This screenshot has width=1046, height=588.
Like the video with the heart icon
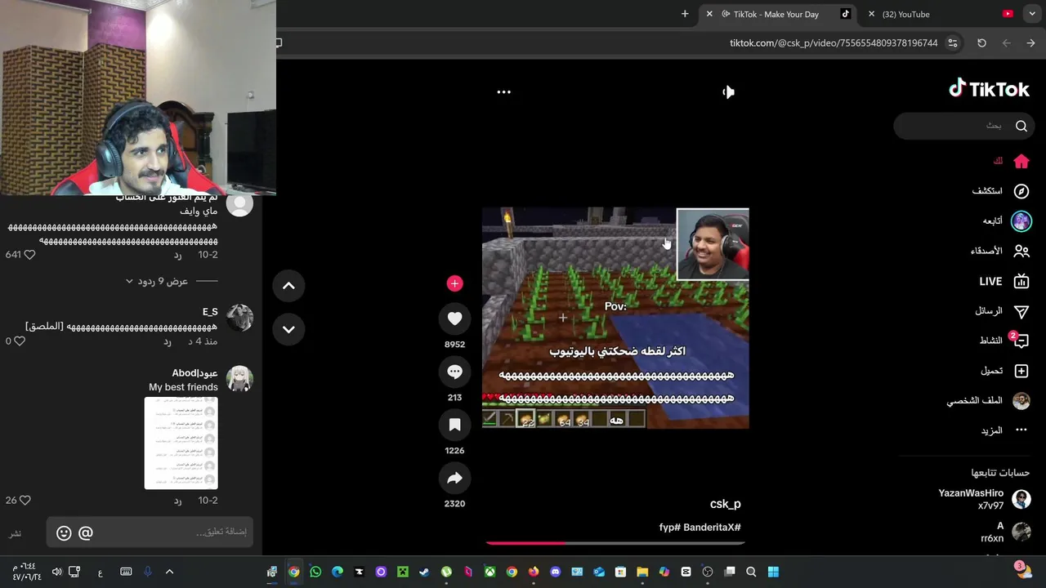(455, 318)
